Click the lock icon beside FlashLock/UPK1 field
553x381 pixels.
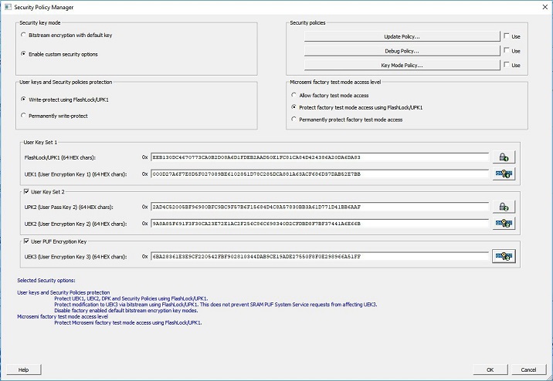[x=503, y=157]
